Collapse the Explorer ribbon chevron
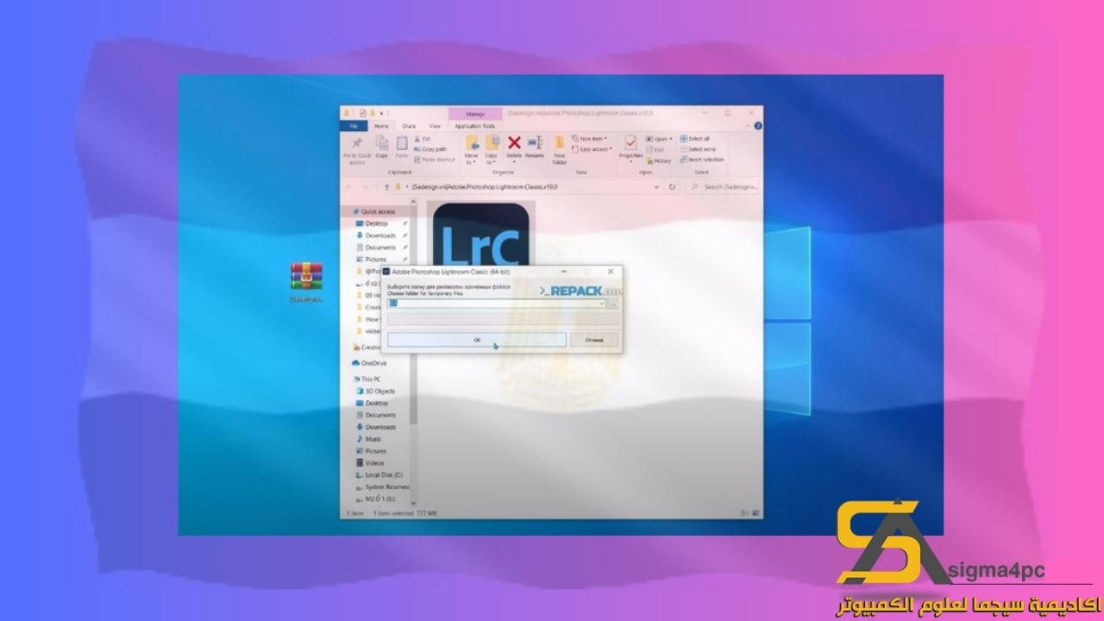This screenshot has height=621, width=1104. point(748,126)
